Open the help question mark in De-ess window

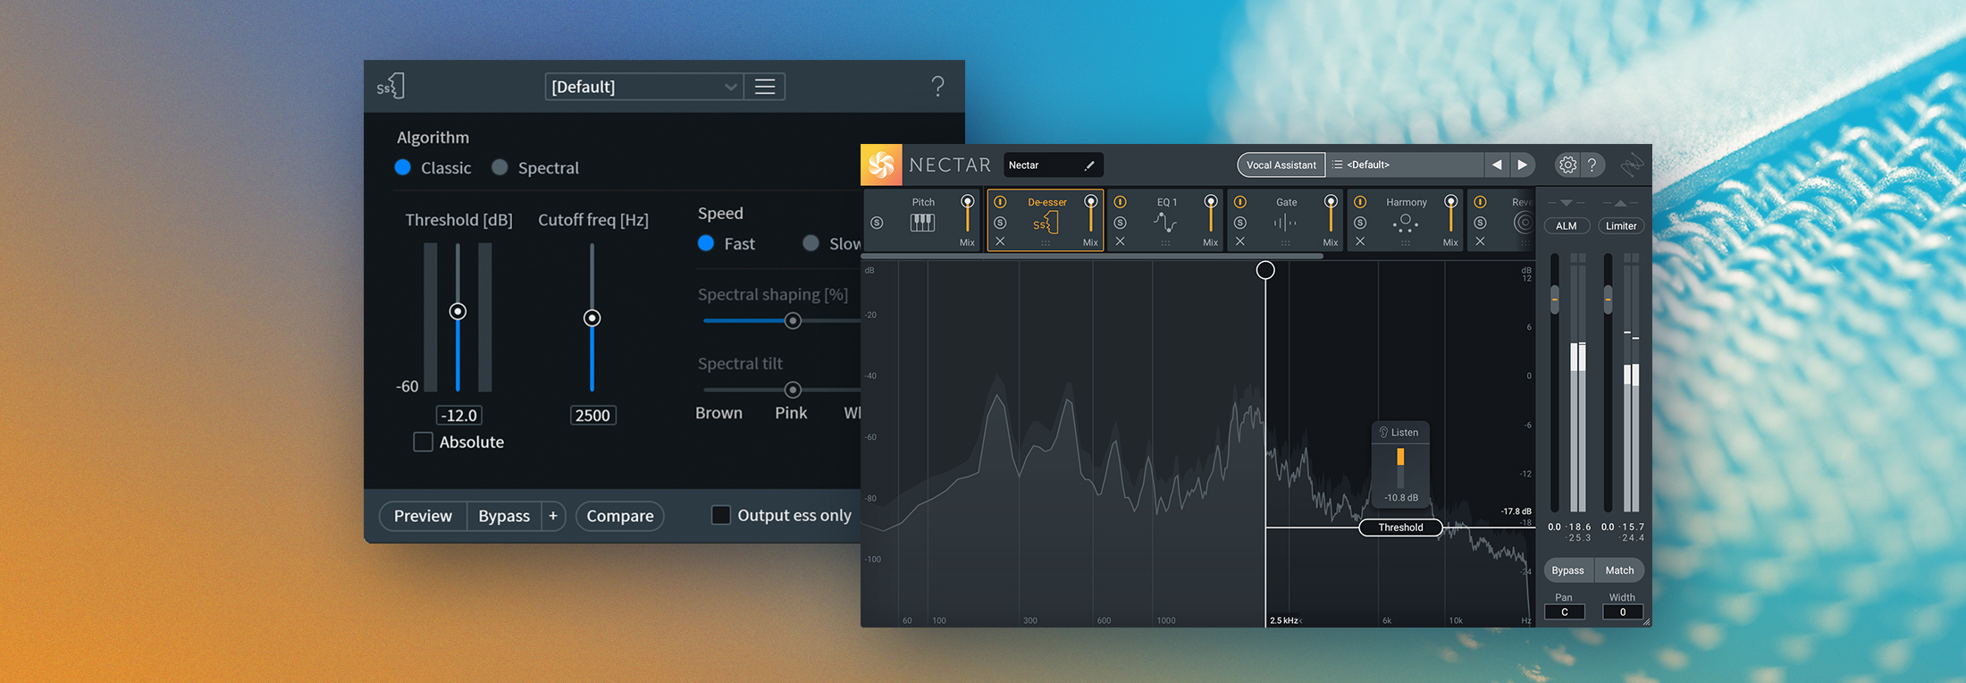(x=937, y=87)
